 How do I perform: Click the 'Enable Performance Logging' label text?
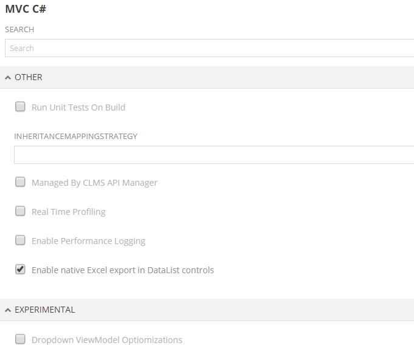tap(88, 241)
